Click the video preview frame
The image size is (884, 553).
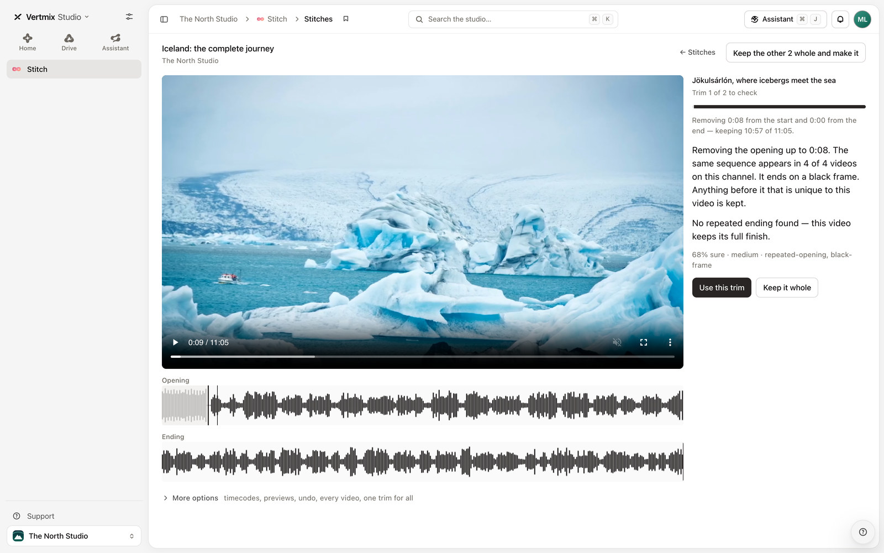click(x=423, y=221)
